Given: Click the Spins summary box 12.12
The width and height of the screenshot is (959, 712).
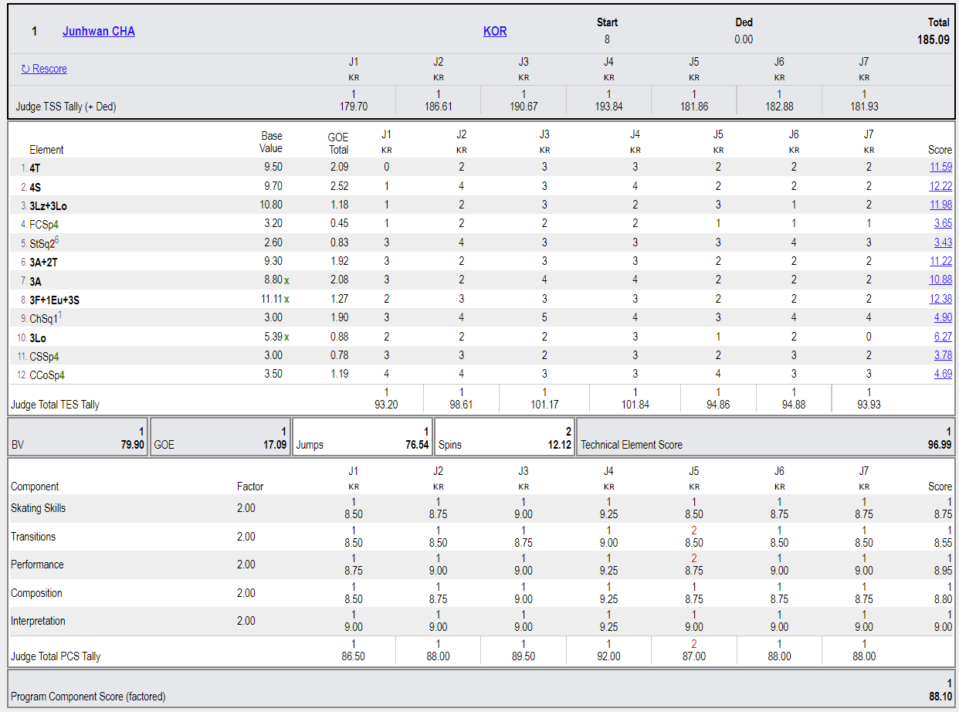Looking at the screenshot, I should 504,437.
